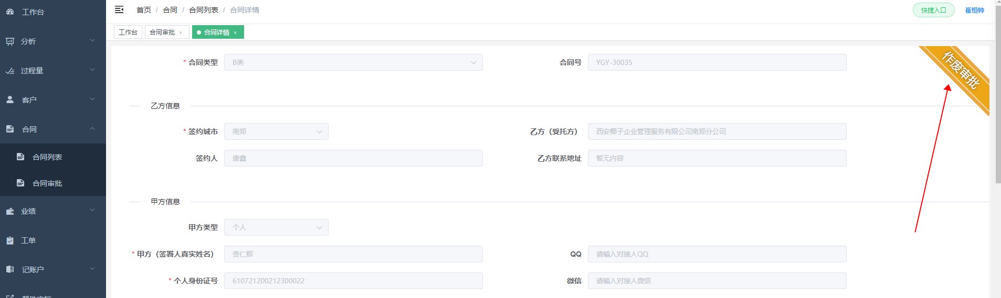Image resolution: width=1001 pixels, height=298 pixels.
Task: Switch to the 工作台 tab
Action: point(128,32)
